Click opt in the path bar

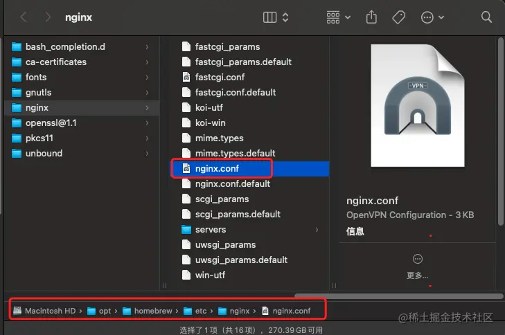tap(100, 311)
